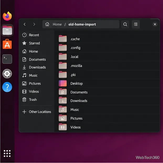Click the .cache folder icon
Screen dimensions: 163x163
point(63,39)
